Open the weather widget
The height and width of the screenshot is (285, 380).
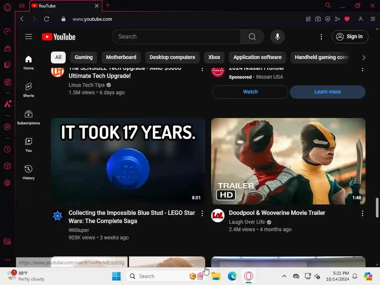26,276
